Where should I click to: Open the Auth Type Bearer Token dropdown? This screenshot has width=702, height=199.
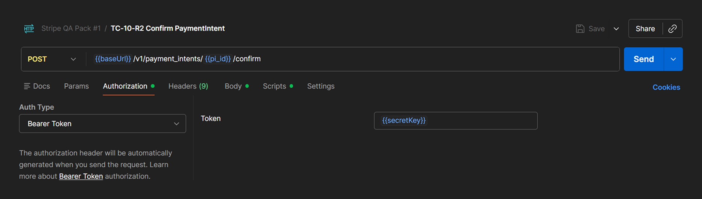(x=102, y=124)
